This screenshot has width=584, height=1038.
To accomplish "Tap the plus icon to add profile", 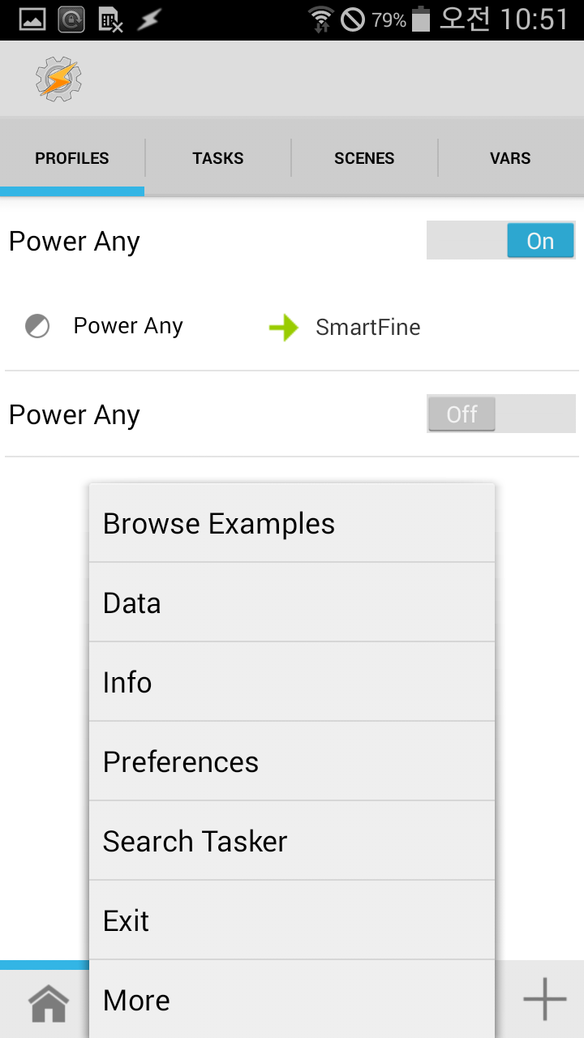I will point(544,999).
